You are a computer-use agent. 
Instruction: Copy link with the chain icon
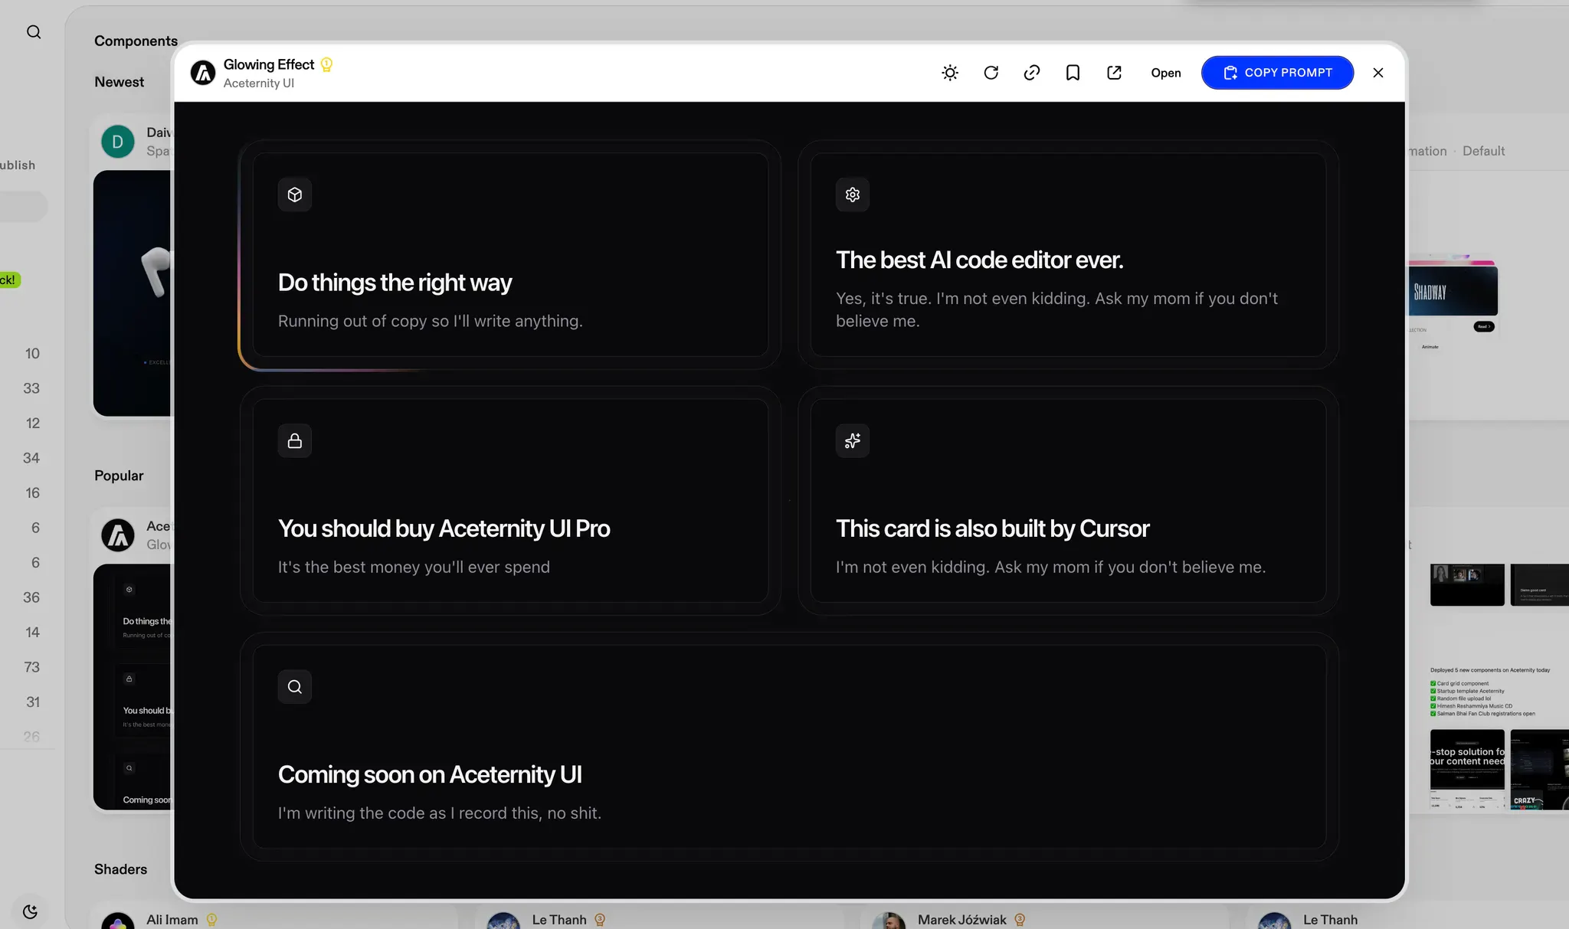point(1032,73)
